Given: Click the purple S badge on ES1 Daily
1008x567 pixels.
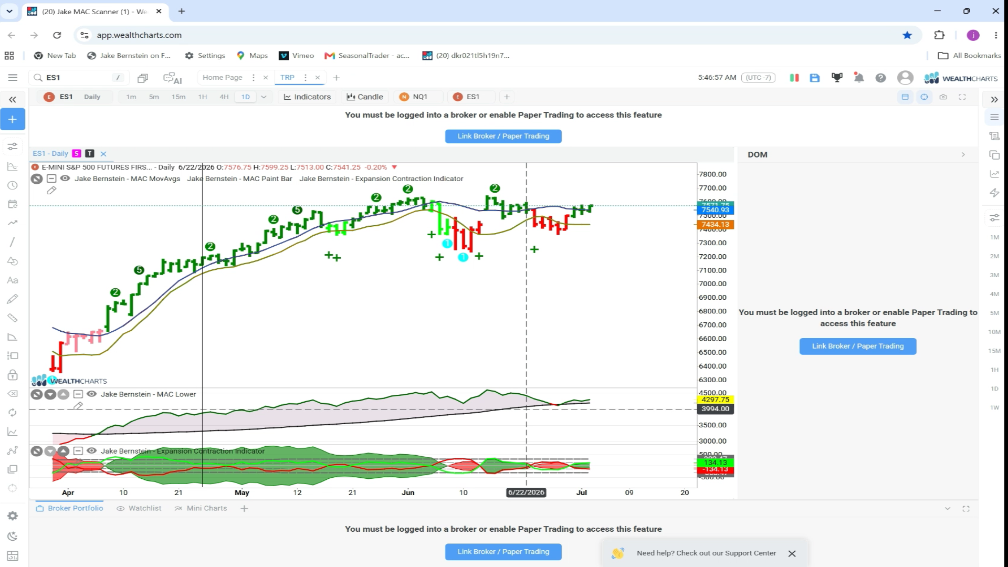Looking at the screenshot, I should coord(77,153).
